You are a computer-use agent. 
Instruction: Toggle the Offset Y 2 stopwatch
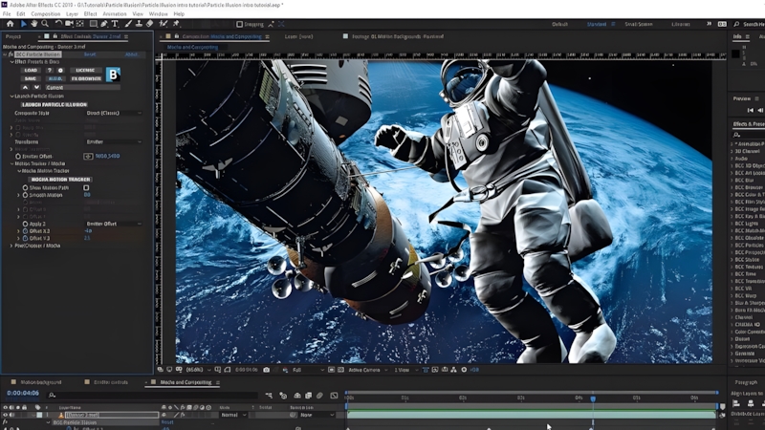point(26,238)
